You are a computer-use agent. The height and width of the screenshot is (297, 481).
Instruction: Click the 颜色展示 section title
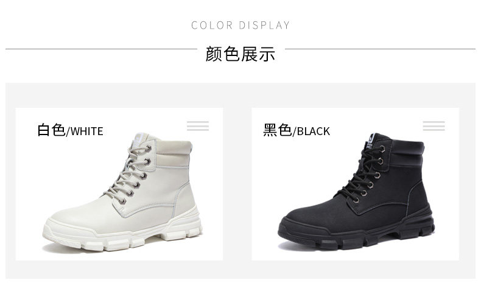[240, 54]
